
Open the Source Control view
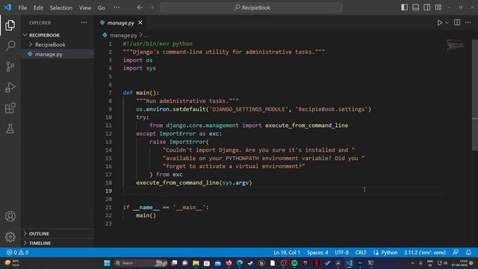pyautogui.click(x=10, y=67)
